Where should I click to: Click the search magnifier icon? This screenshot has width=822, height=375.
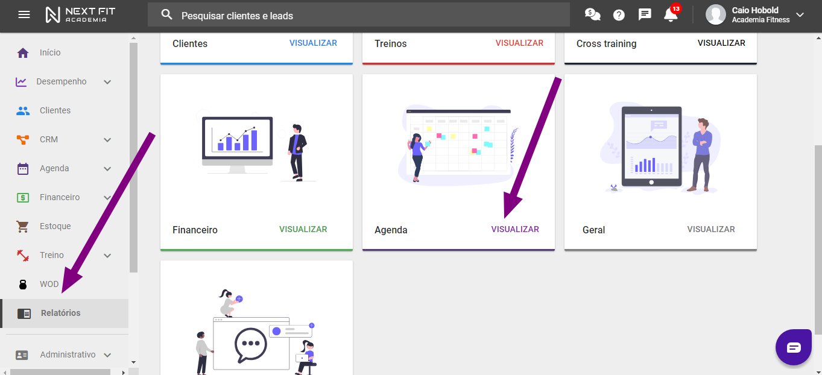click(167, 15)
